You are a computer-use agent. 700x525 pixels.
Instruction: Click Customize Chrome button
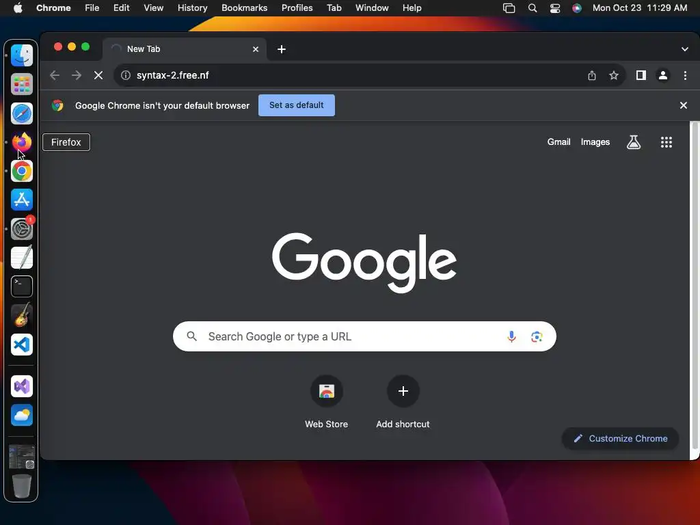coord(620,438)
